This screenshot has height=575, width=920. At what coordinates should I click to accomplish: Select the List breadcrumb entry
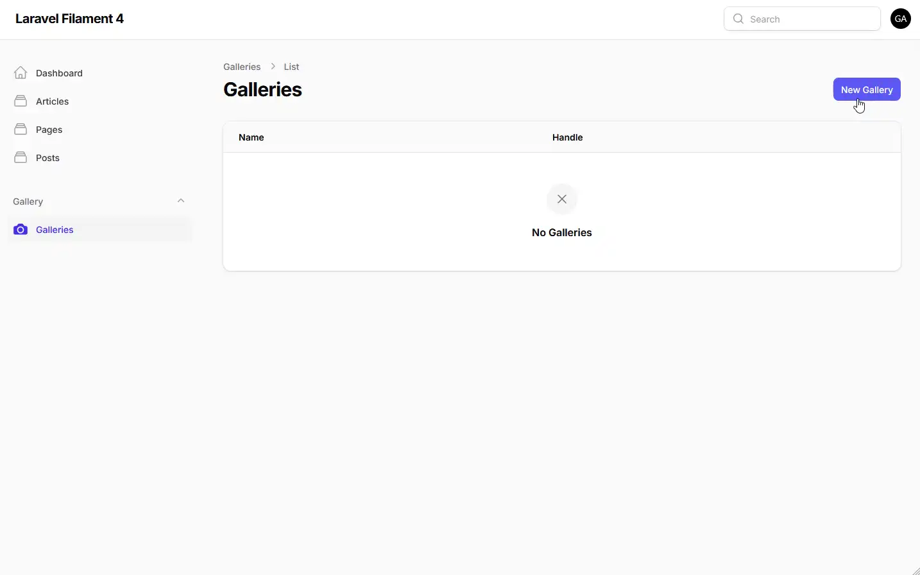[x=291, y=66]
